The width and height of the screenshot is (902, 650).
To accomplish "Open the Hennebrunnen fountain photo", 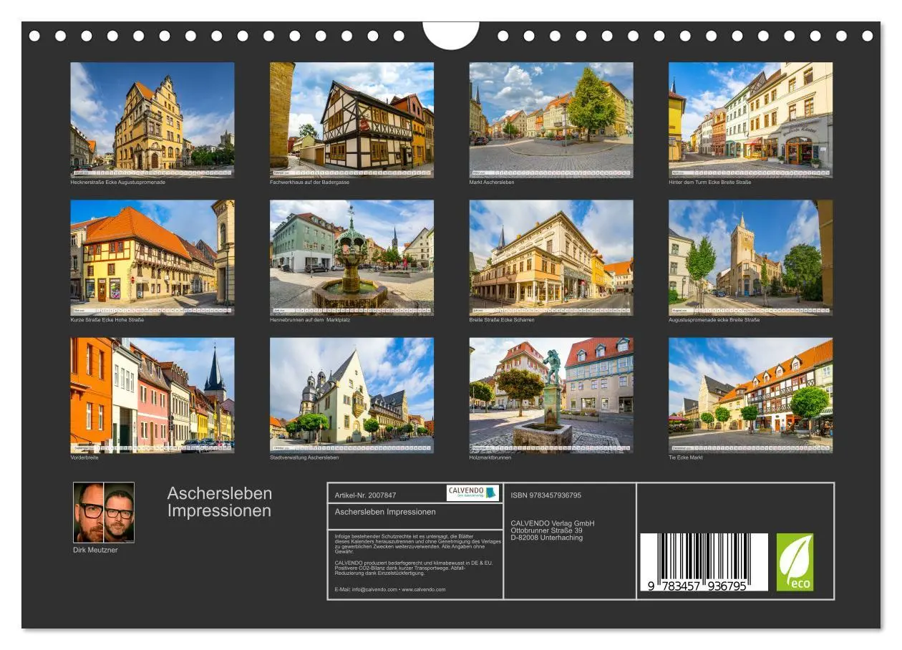I will [351, 258].
